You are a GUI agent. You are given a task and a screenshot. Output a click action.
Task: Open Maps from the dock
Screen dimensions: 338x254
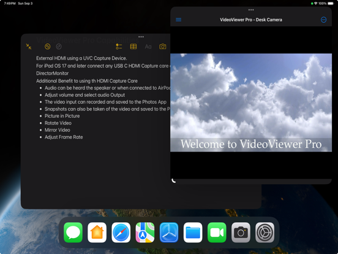pyautogui.click(x=145, y=233)
